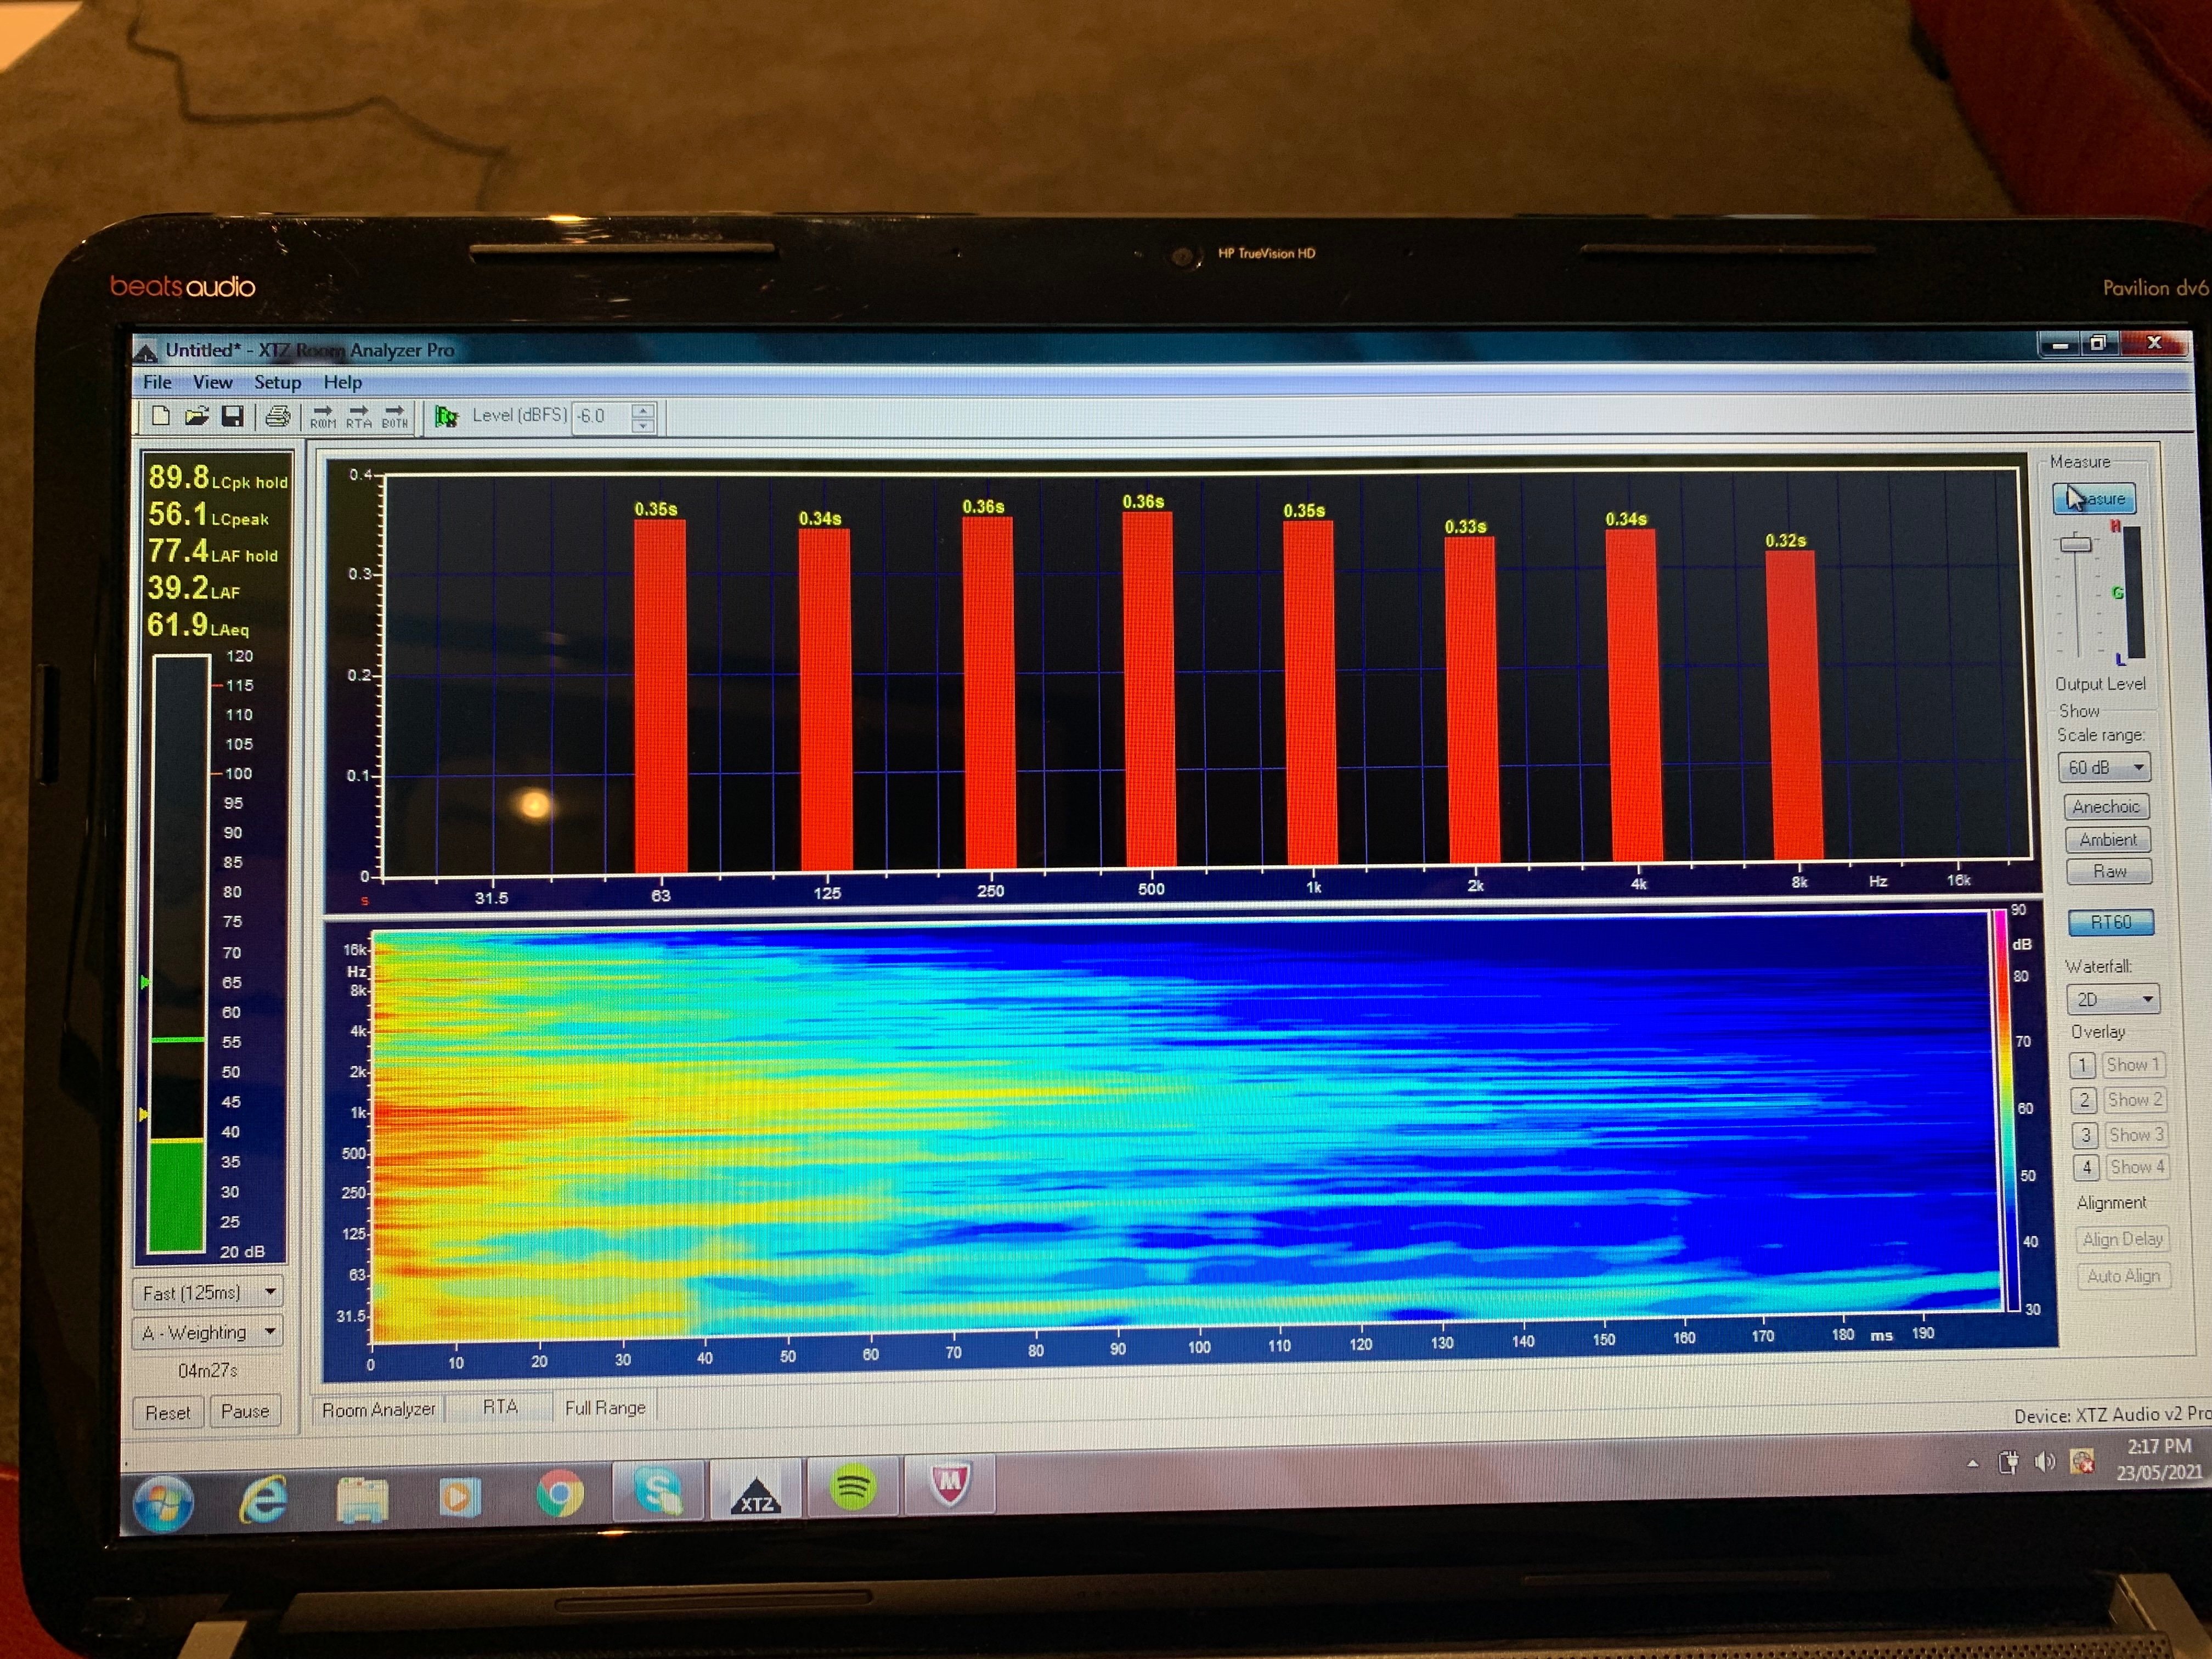
Task: Click the Output Level slider handle
Action: click(x=2075, y=544)
